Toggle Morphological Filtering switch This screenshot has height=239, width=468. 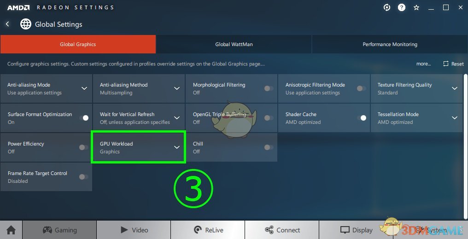coord(269,88)
